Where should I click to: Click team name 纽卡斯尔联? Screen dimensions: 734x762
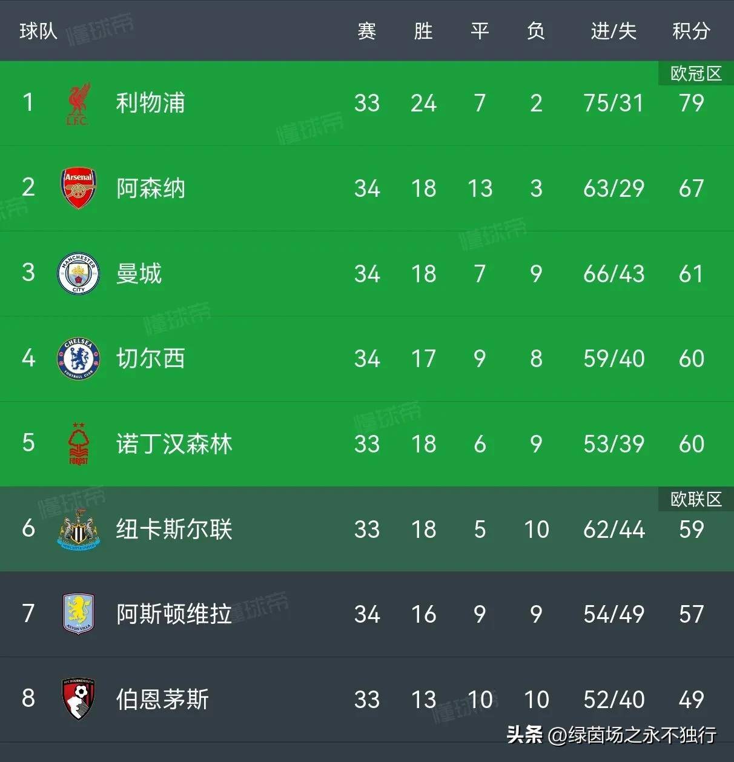174,529
